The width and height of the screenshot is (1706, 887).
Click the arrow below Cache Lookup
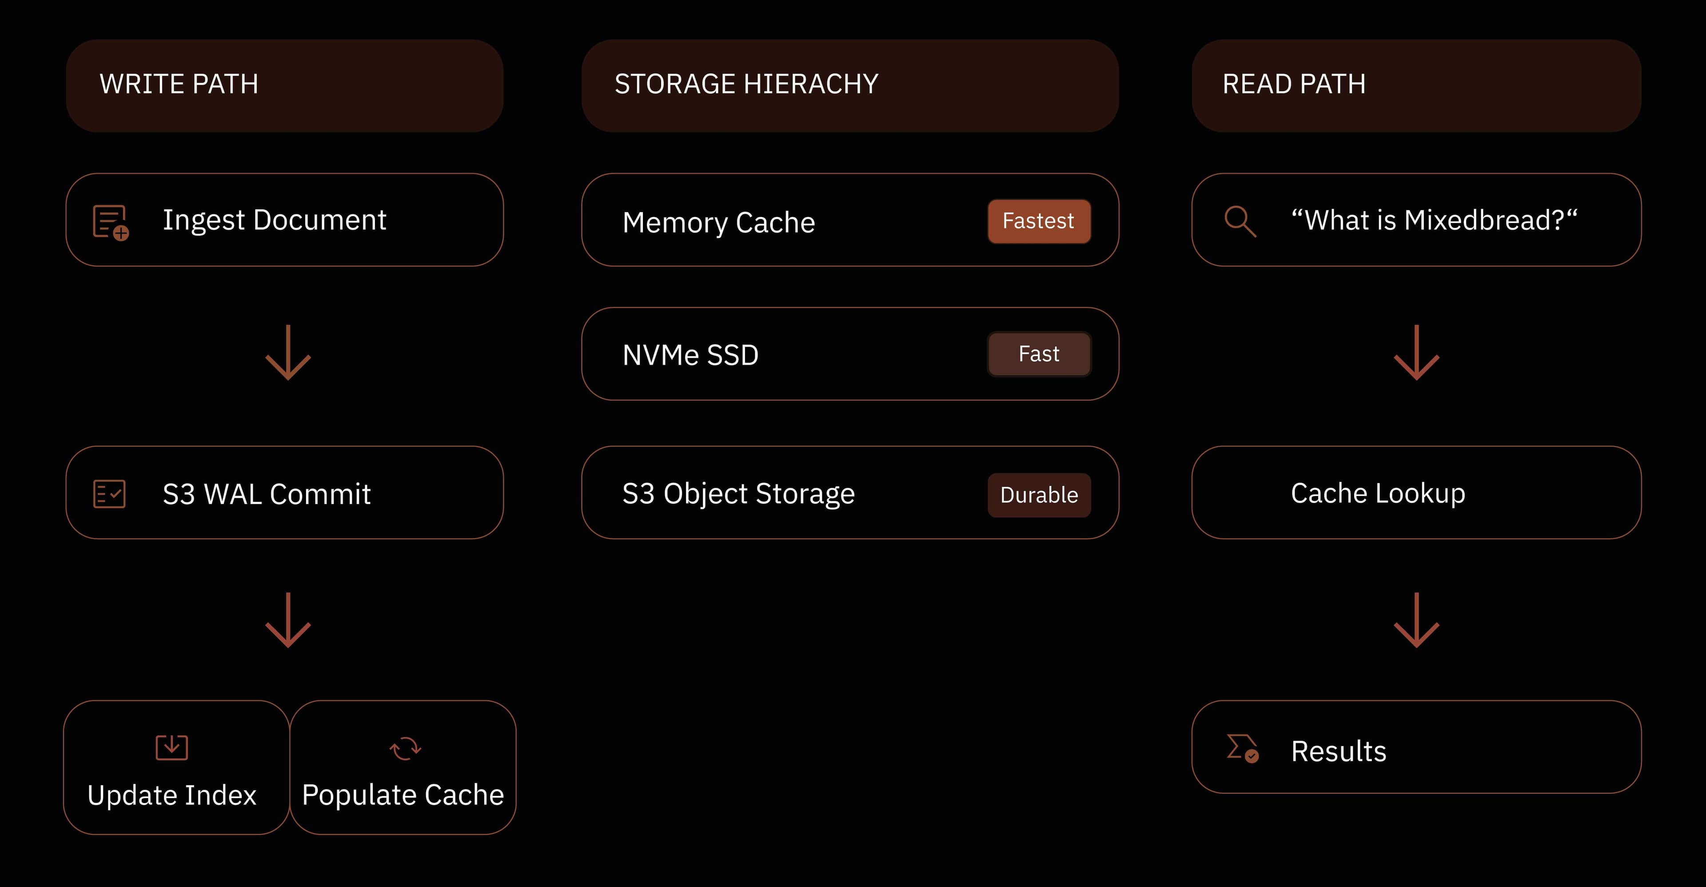(x=1416, y=620)
